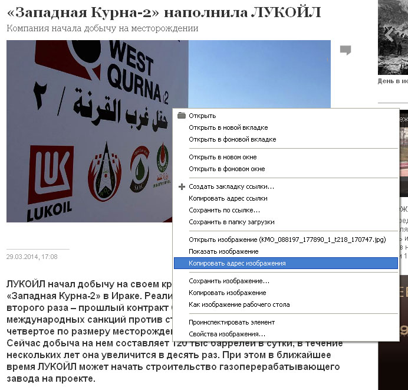
Task: Select highlighted Копировать адрес изображения
Action: [286, 263]
